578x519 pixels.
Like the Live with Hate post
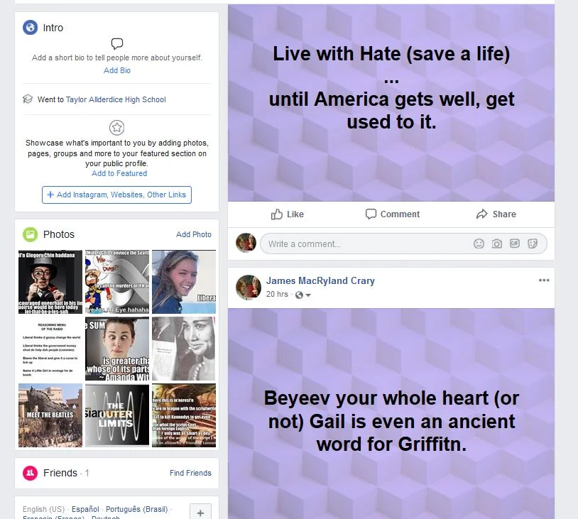(287, 214)
